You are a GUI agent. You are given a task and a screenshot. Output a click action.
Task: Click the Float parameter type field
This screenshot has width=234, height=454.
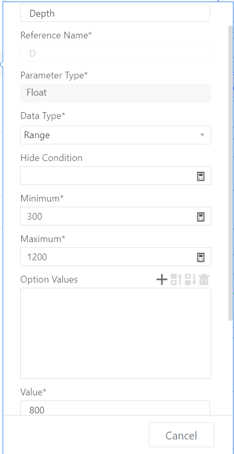tap(115, 93)
